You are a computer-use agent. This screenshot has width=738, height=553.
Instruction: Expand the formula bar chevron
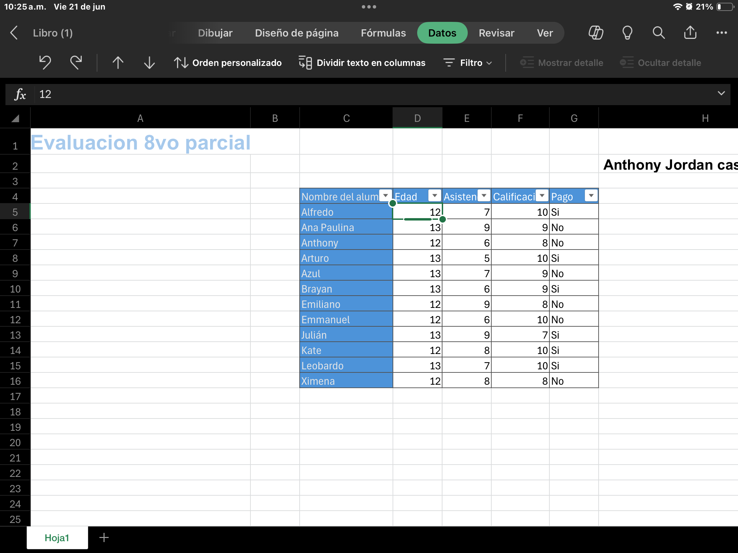tap(721, 94)
